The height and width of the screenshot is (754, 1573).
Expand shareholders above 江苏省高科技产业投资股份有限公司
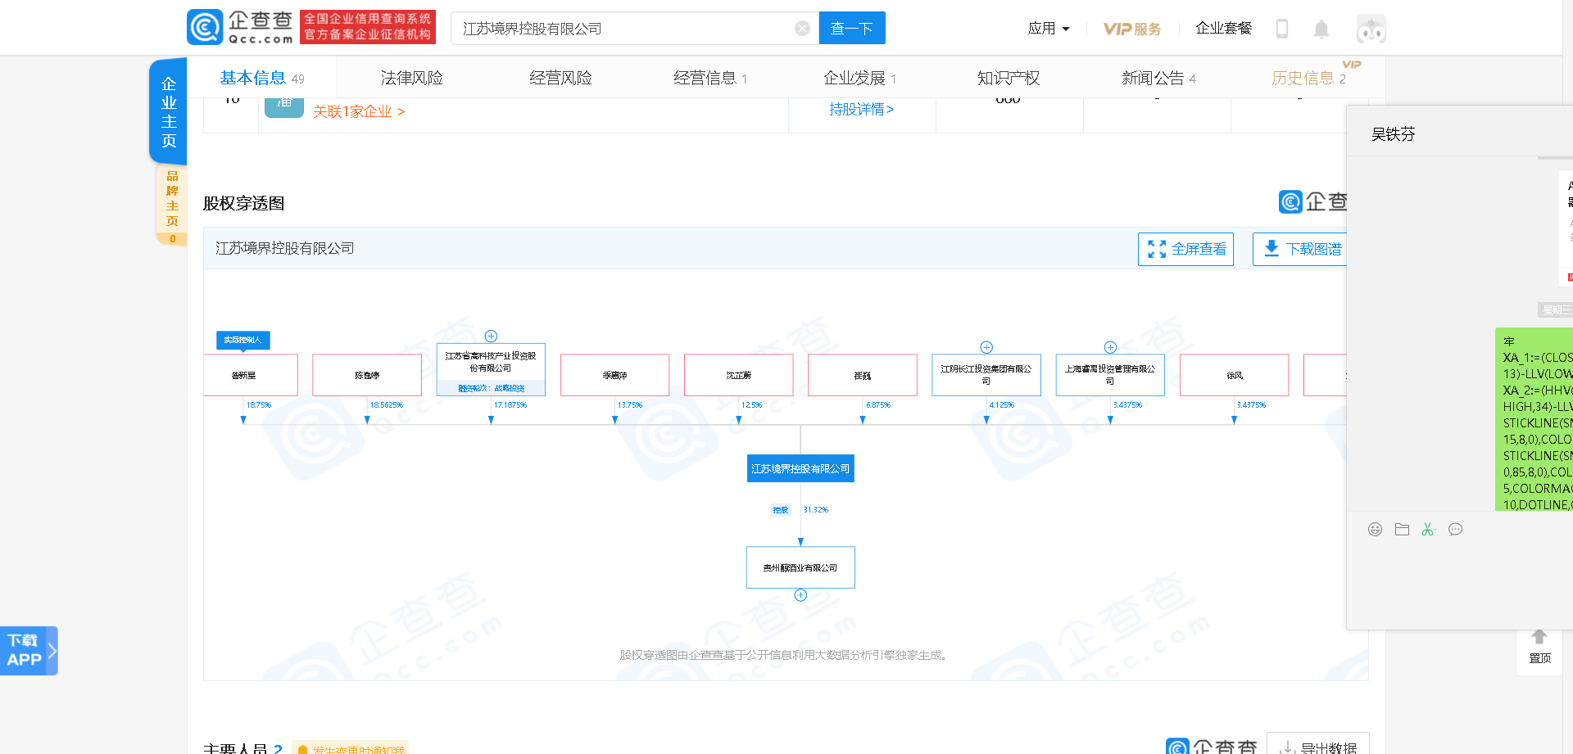click(491, 336)
